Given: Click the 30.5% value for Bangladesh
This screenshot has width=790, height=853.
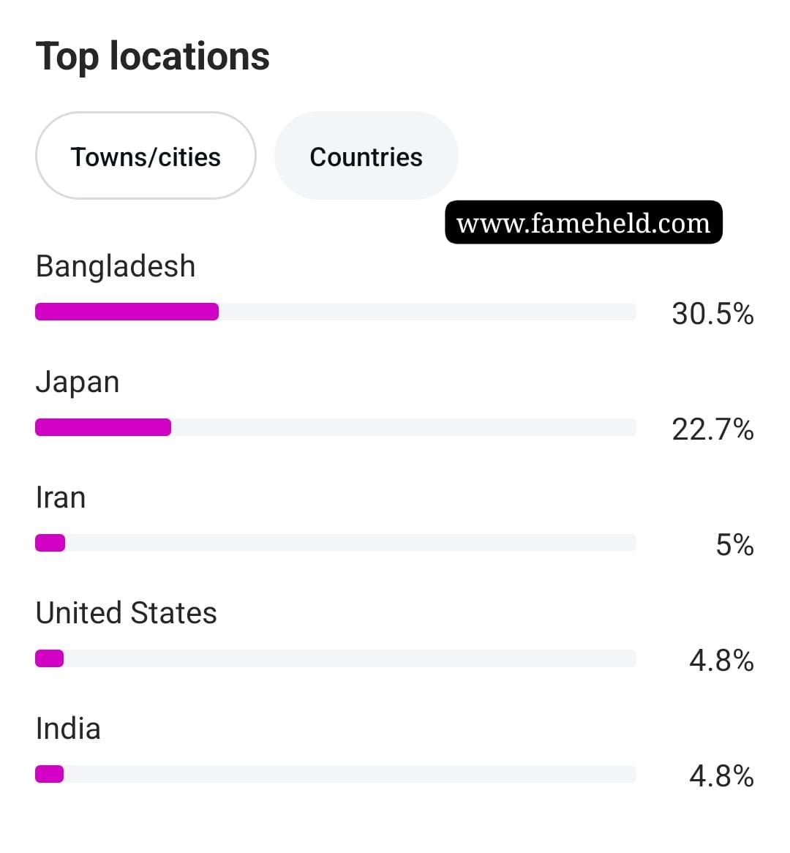Looking at the screenshot, I should 712,314.
